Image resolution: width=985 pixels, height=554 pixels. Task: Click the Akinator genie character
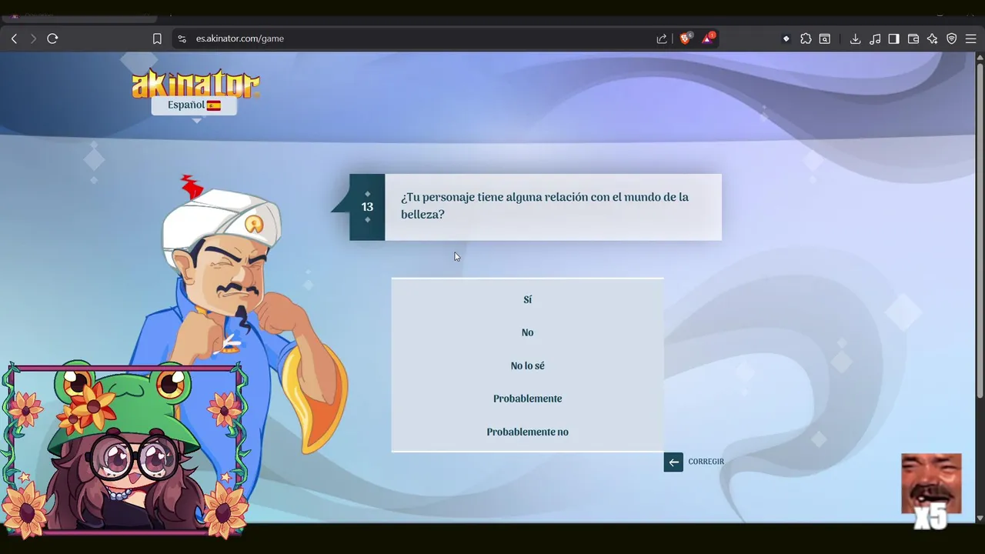pyautogui.click(x=239, y=308)
